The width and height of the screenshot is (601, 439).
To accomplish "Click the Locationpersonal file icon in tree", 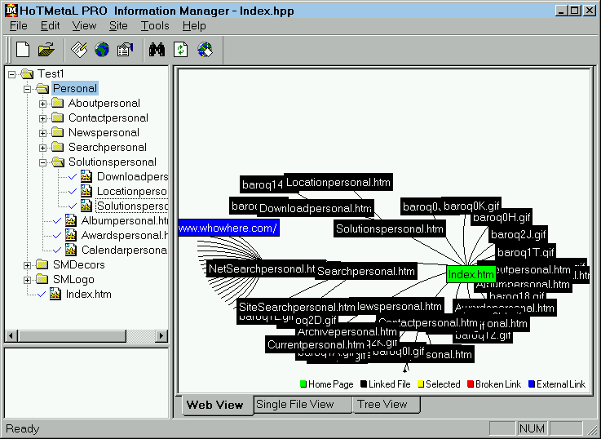I will (x=86, y=191).
